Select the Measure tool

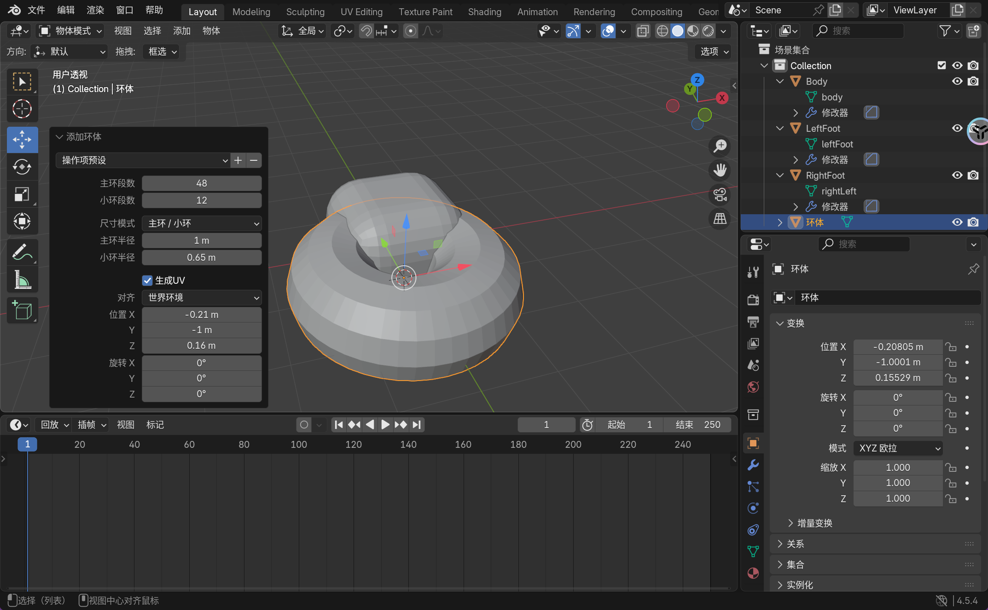tap(22, 280)
